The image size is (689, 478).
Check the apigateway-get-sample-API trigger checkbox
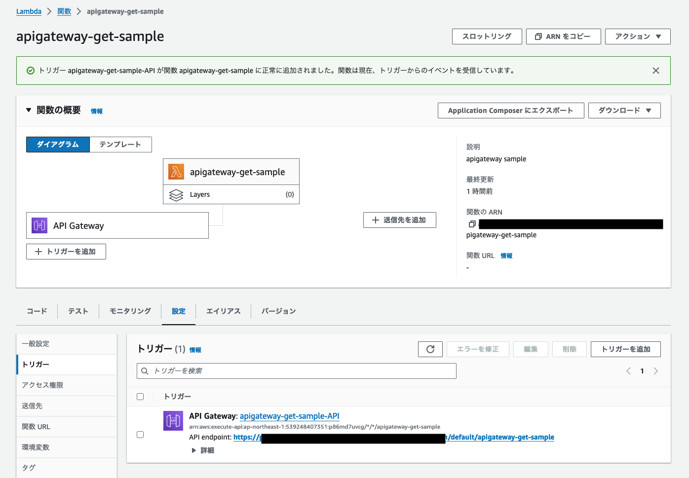pos(140,435)
